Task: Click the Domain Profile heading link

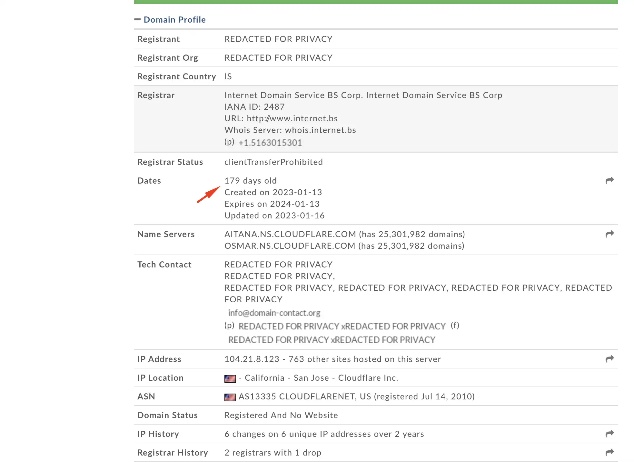Action: coord(174,20)
